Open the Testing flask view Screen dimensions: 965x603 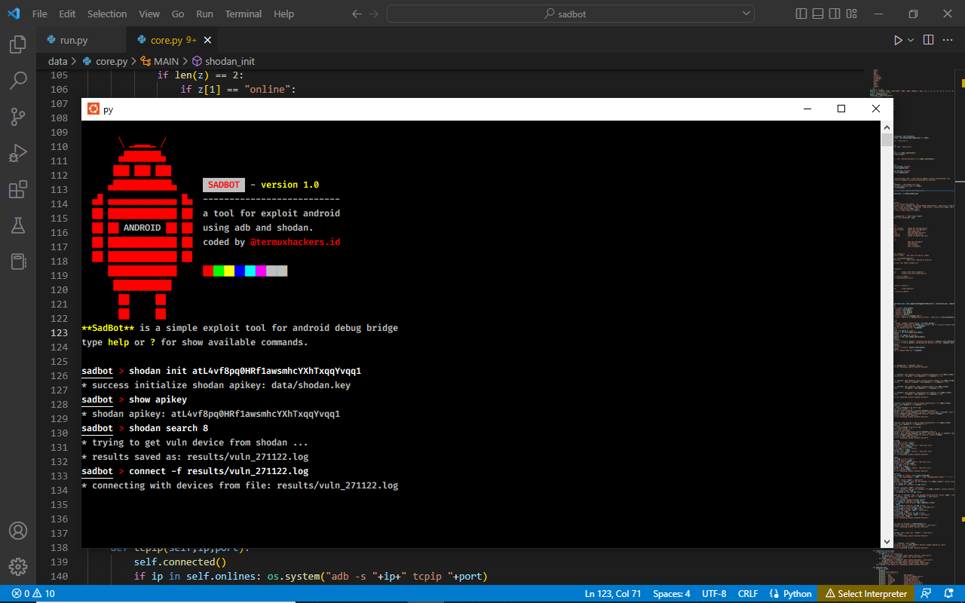(x=18, y=225)
